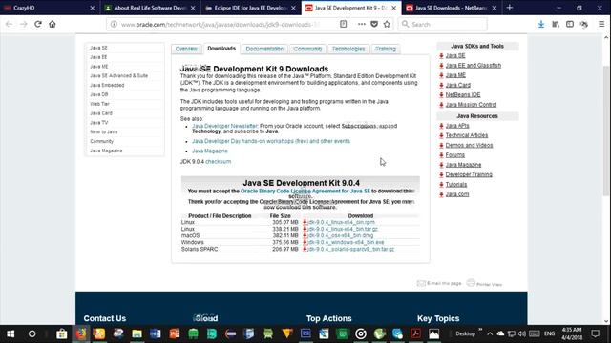Open the Documentation page tab
The height and width of the screenshot is (343, 611).
point(264,49)
